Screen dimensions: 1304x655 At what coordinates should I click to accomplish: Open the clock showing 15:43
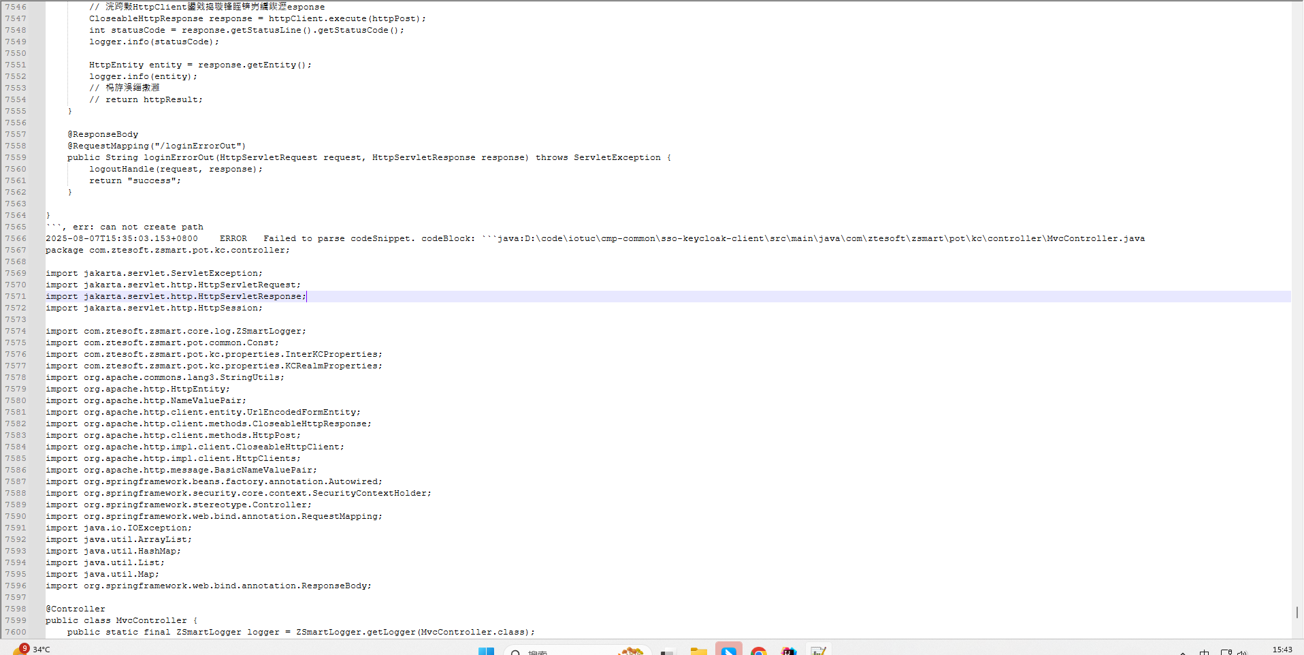(x=1282, y=650)
